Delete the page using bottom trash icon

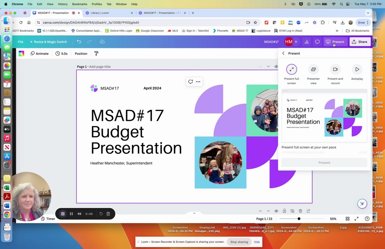point(300,211)
